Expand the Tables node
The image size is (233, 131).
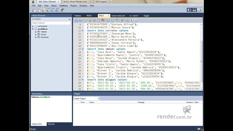click(36, 32)
